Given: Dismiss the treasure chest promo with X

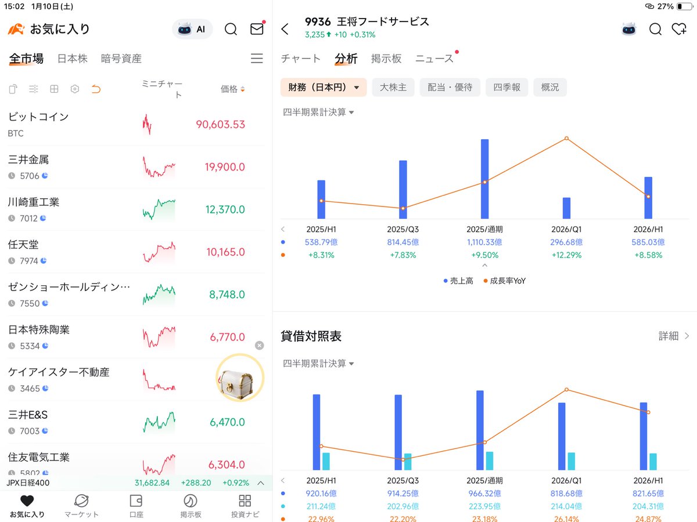Looking at the screenshot, I should click(x=259, y=345).
